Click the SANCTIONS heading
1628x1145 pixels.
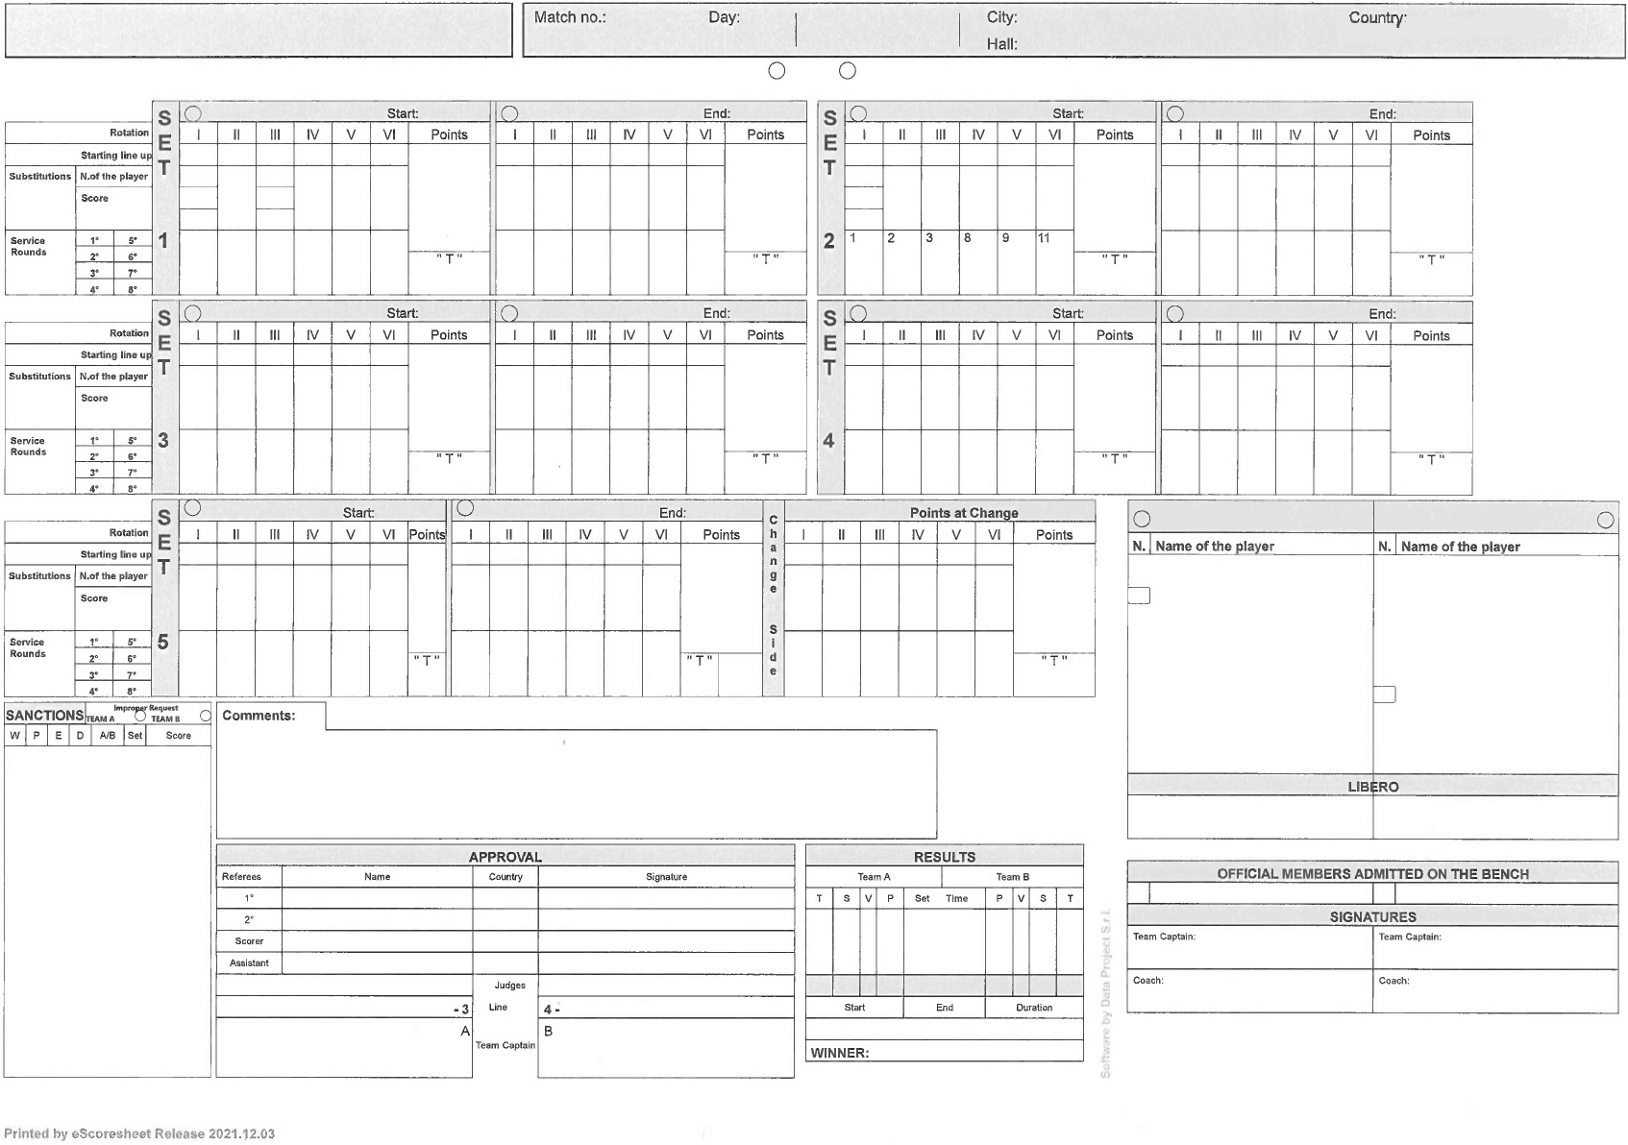pos(45,715)
